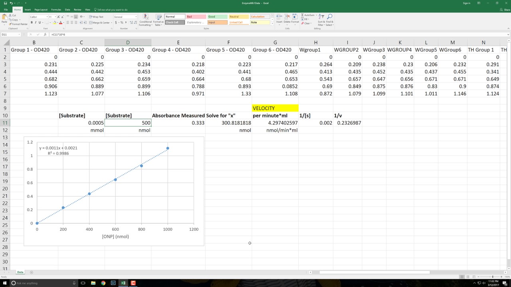Switch to Page Layout view icon
This screenshot has height=287, width=511.
coord(468,277)
